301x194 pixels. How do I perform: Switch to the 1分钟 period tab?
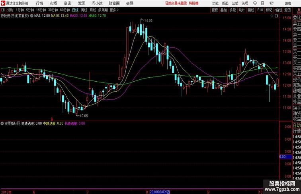pyautogui.click(x=20, y=10)
